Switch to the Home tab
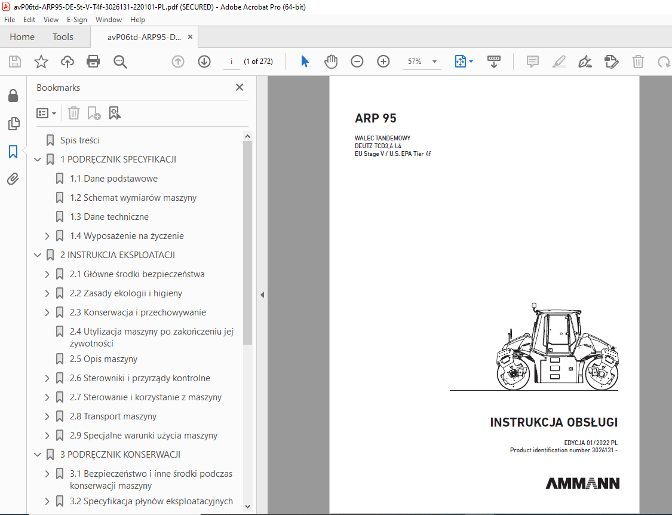This screenshot has height=515, width=672. pyautogui.click(x=22, y=37)
